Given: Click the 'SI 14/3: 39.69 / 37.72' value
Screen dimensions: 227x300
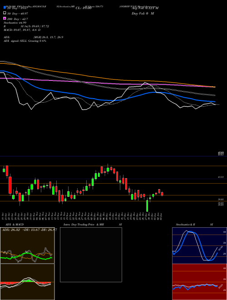Looking at the screenshot, I should [35, 26].
